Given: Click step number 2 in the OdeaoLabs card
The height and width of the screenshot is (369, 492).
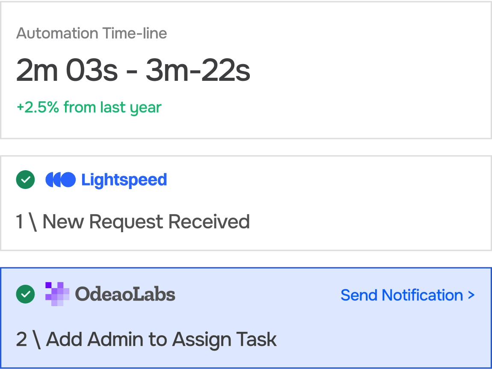Looking at the screenshot, I should 21,339.
